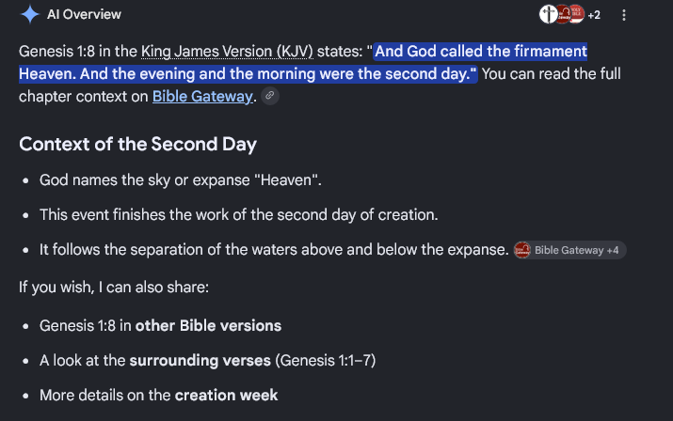Viewport: 673px width, 421px height.
Task: Click the 'God names the sky' bullet
Action: coord(181,180)
